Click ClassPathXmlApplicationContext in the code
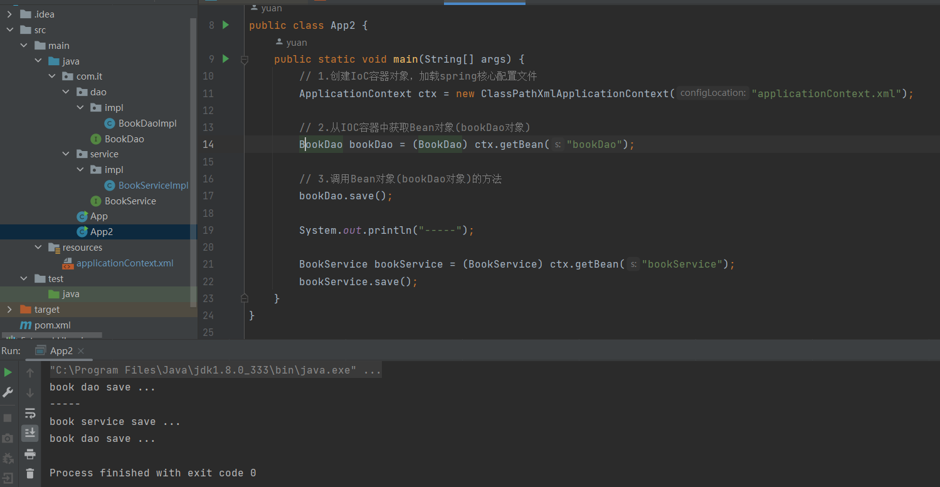 point(575,93)
